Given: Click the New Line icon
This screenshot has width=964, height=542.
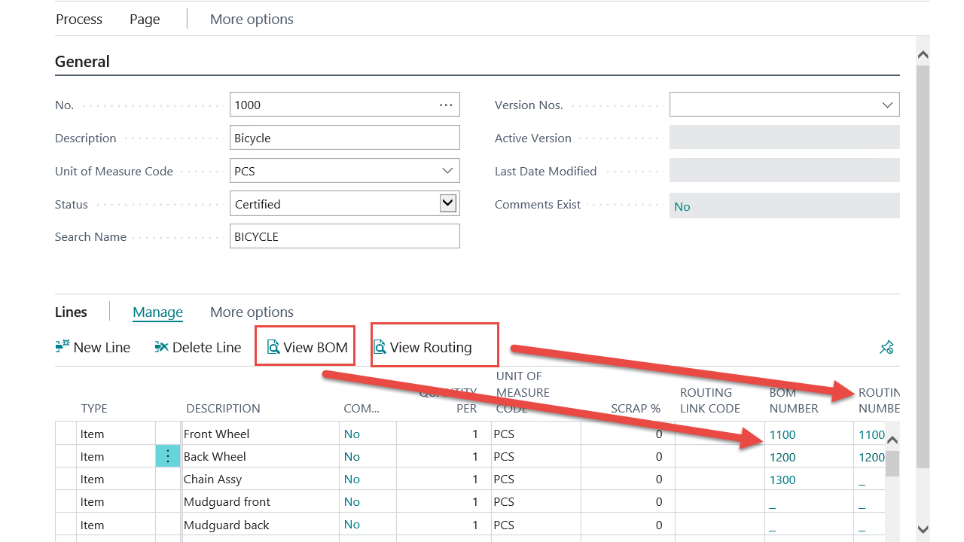Looking at the screenshot, I should [63, 347].
